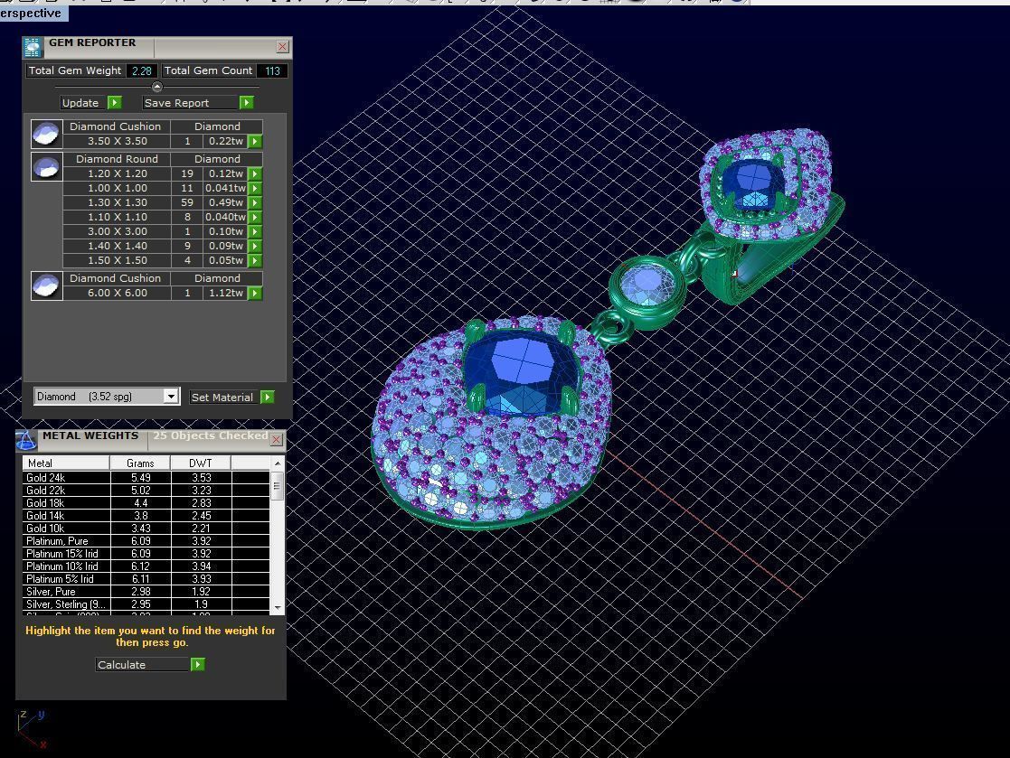Click the metal list scroll-up arrow
This screenshot has width=1010, height=758.
(278, 463)
